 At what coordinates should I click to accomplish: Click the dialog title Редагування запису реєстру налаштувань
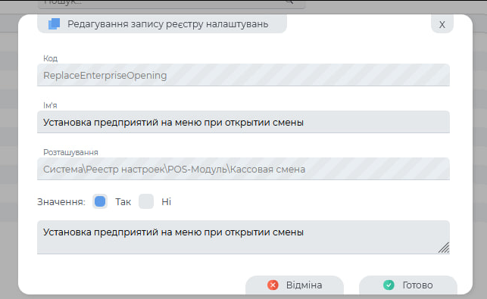(167, 24)
